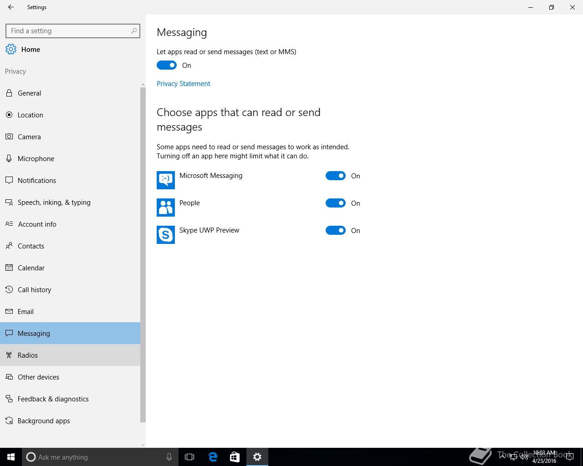583x466 pixels.
Task: Disable messaging access for Microsoft Messaging
Action: pos(336,176)
